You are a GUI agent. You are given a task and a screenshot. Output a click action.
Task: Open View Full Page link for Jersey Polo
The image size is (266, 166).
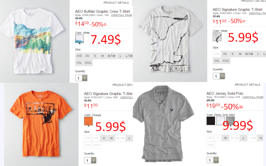[x=253, y=97]
